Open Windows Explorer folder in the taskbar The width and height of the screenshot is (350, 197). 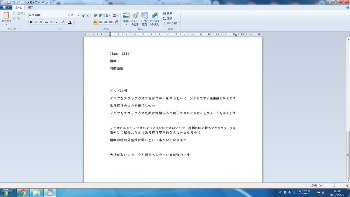click(36, 193)
